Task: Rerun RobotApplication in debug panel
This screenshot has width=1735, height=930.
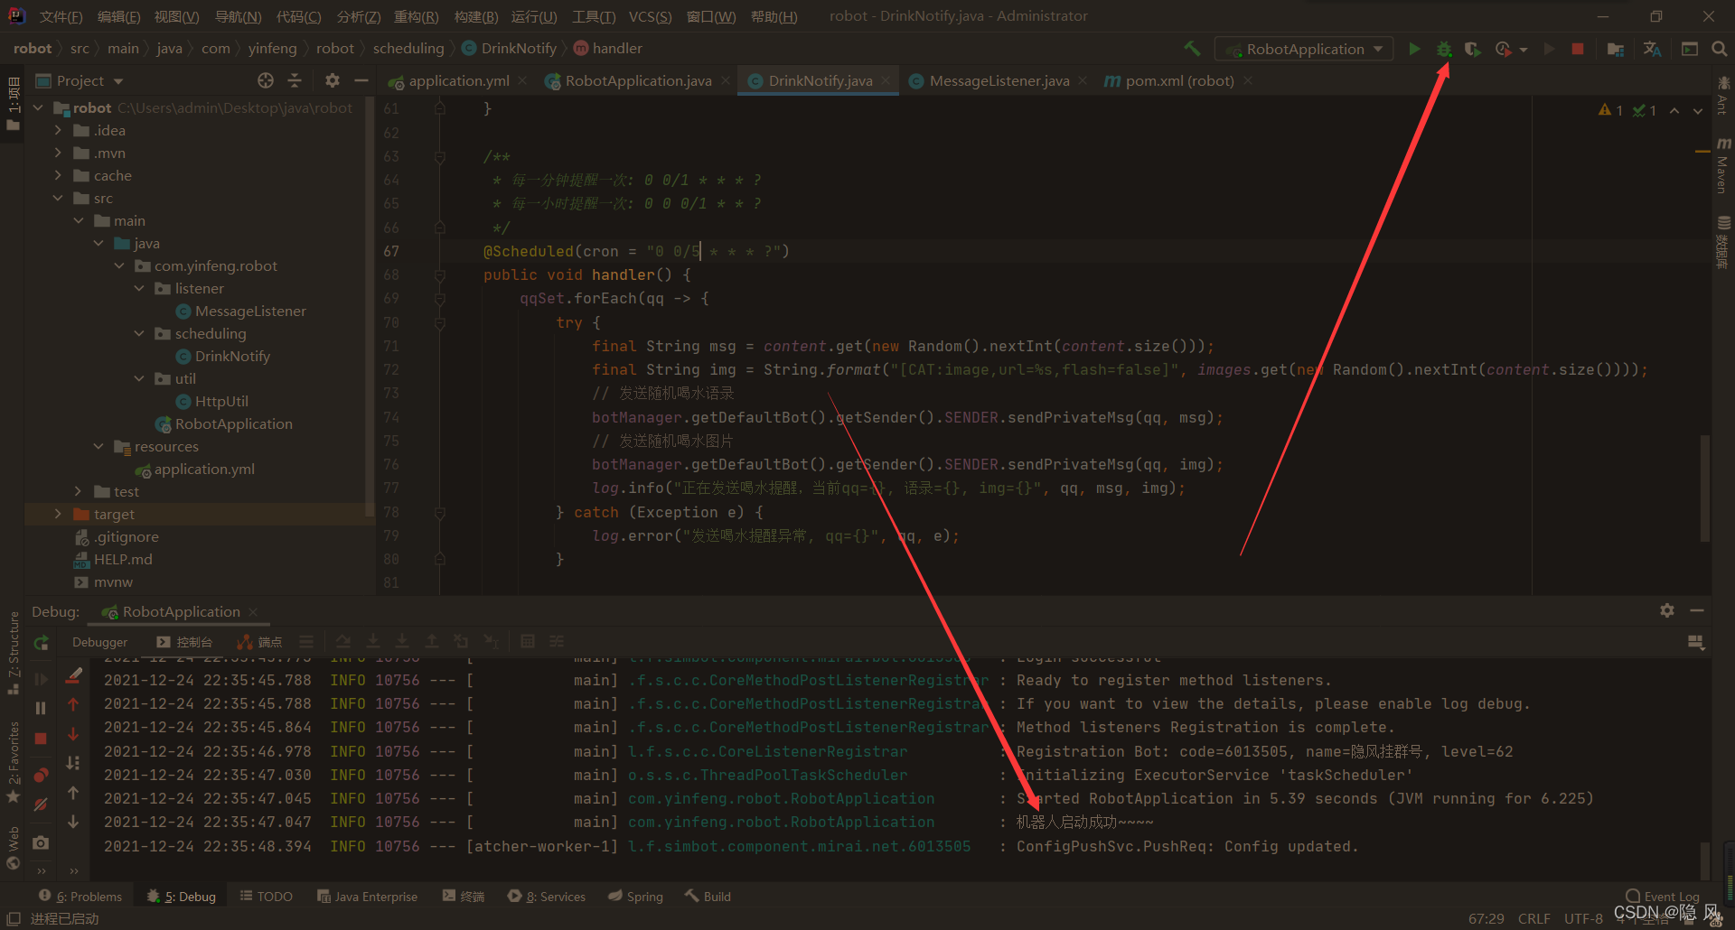Action: click(41, 643)
